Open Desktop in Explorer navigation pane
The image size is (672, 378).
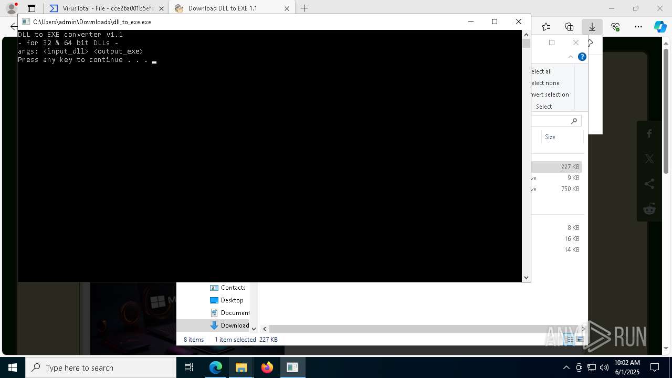(227, 300)
